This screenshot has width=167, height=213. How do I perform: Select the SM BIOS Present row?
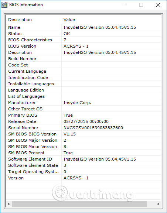[x=83, y=153]
